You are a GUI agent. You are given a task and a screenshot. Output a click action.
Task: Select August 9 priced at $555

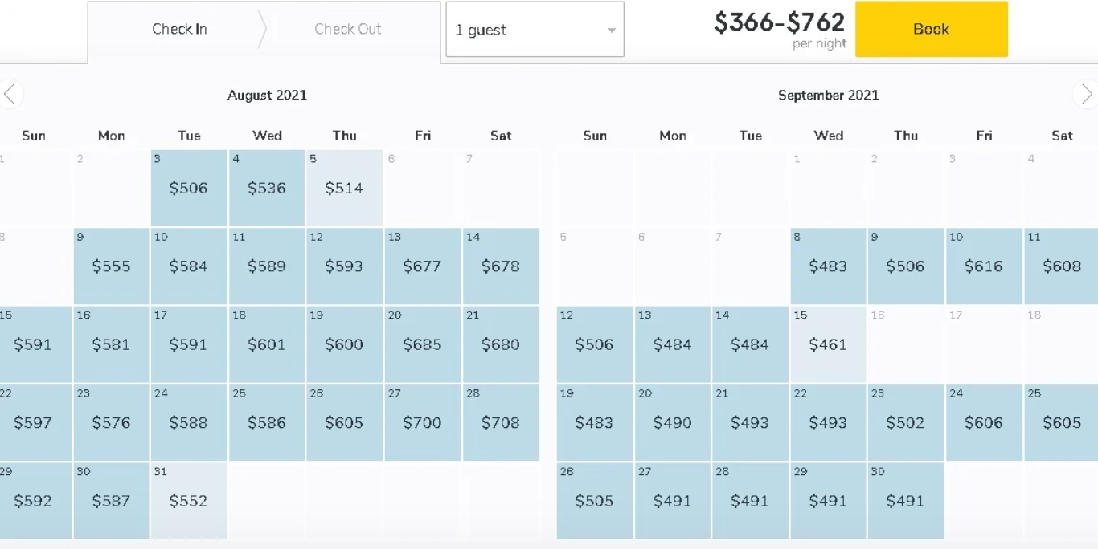[x=111, y=266]
